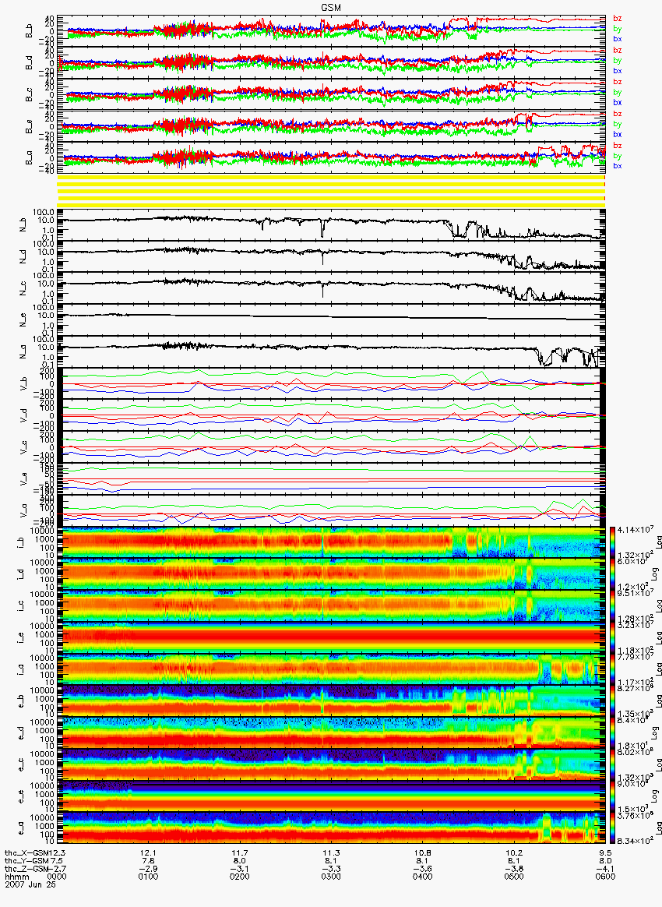Click the Y-GSM value 7.8
The image size is (662, 907).
coord(149,861)
